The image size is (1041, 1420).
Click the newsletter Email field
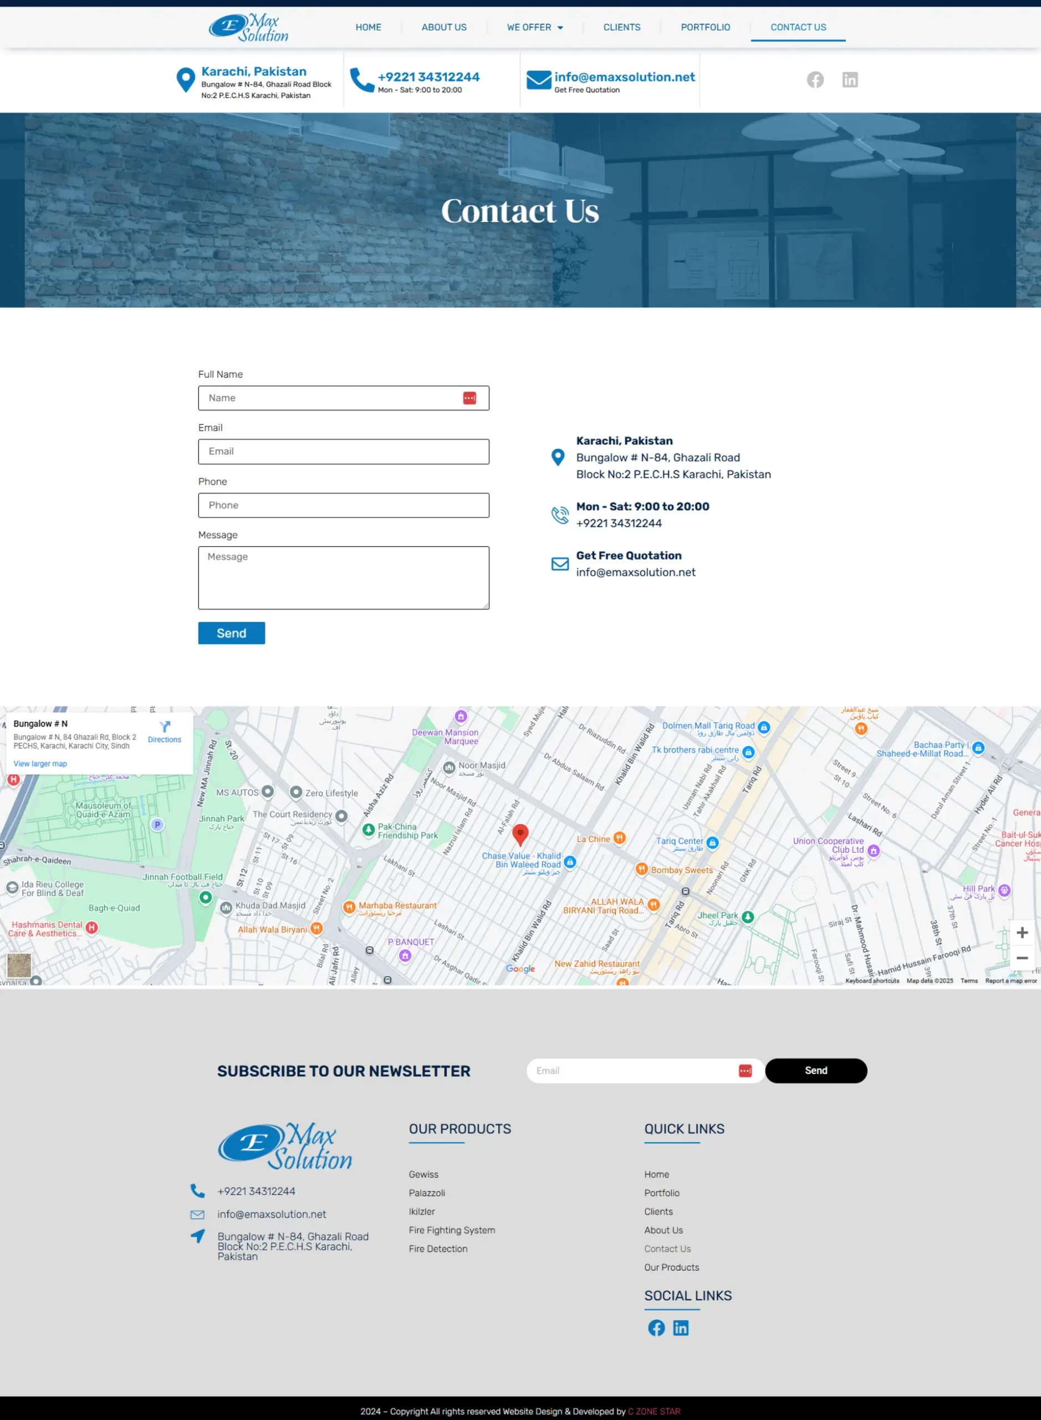633,1071
